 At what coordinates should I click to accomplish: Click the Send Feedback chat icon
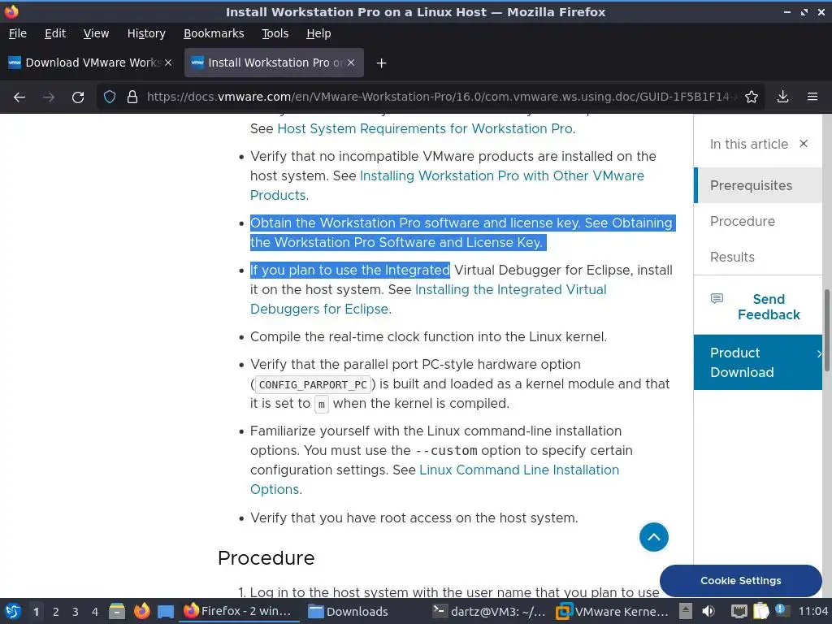(717, 299)
